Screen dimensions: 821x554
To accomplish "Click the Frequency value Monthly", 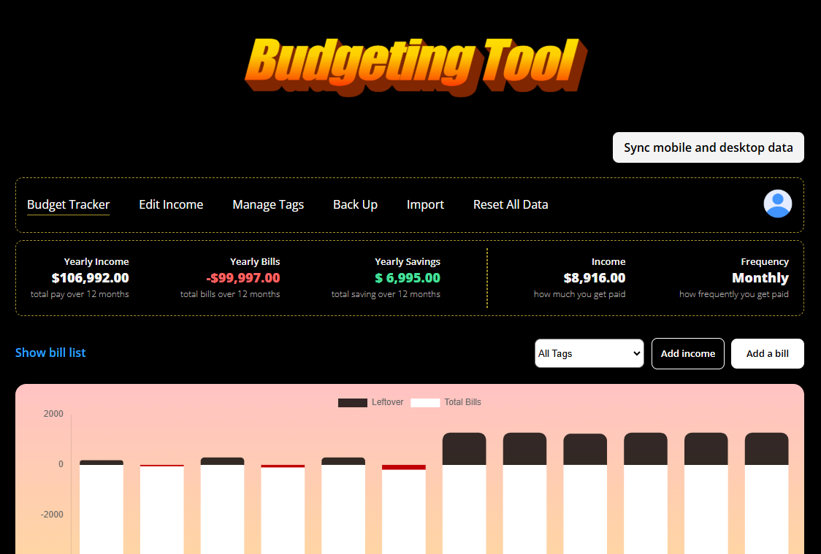I will click(760, 278).
